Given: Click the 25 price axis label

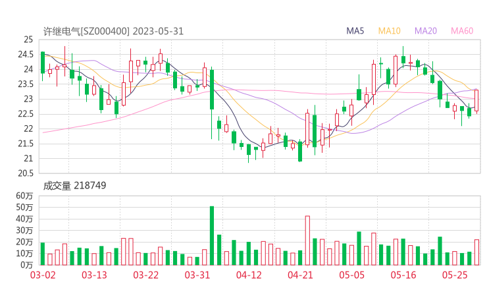Looking at the screenshot, I should (28, 40).
